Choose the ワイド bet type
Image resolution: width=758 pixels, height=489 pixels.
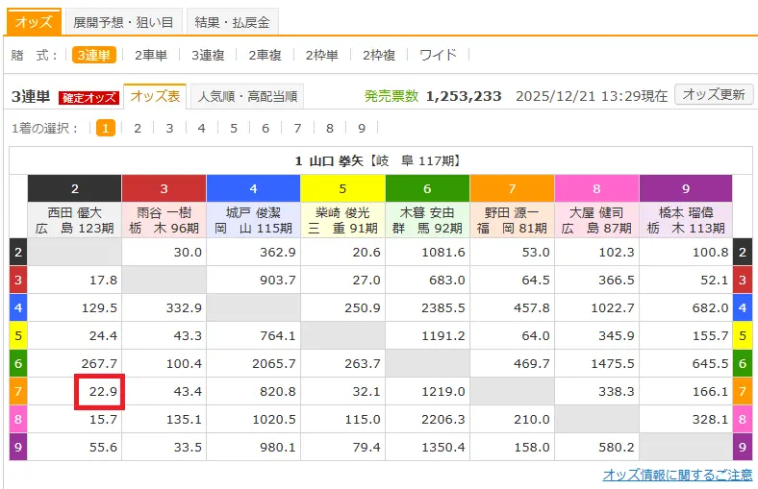point(438,55)
